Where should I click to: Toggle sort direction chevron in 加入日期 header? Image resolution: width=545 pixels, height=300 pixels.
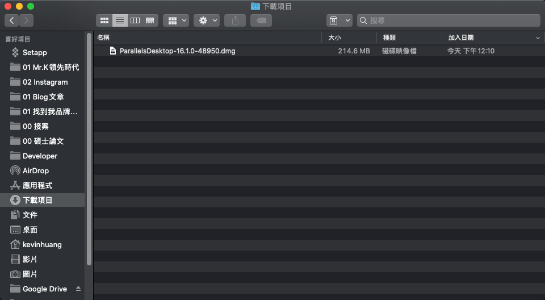tap(538, 38)
